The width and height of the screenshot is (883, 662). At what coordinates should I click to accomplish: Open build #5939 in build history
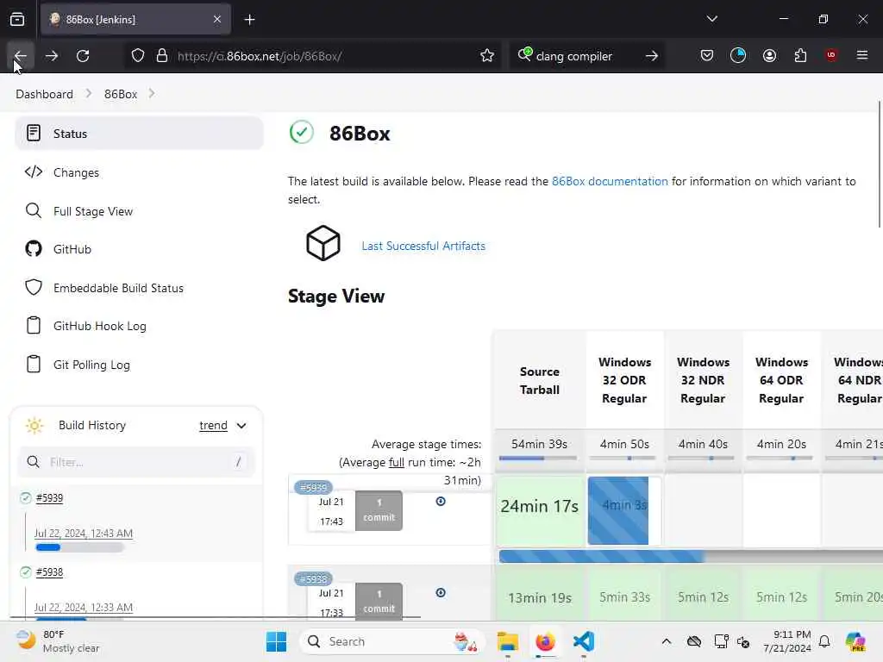point(49,497)
